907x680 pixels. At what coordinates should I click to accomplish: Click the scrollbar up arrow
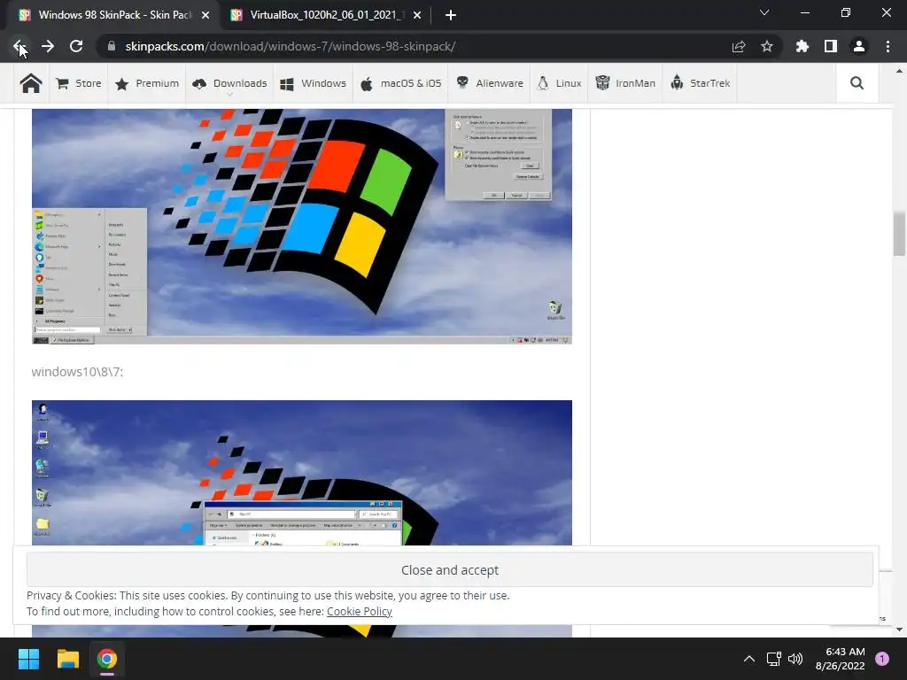[x=899, y=71]
